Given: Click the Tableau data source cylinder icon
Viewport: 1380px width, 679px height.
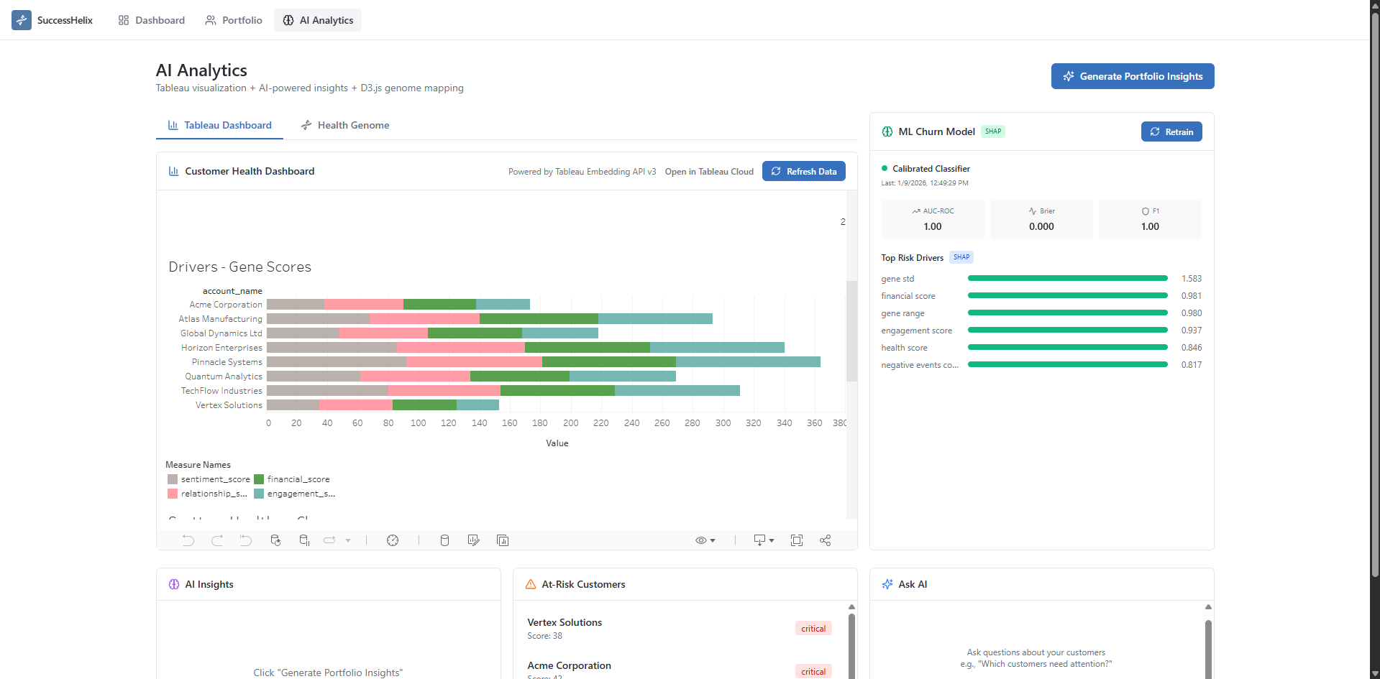Looking at the screenshot, I should tap(444, 540).
